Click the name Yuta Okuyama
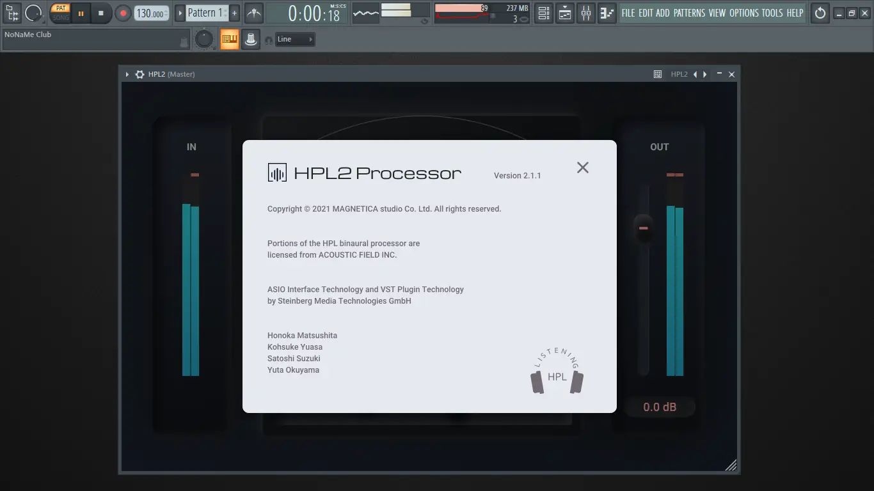 (x=293, y=370)
